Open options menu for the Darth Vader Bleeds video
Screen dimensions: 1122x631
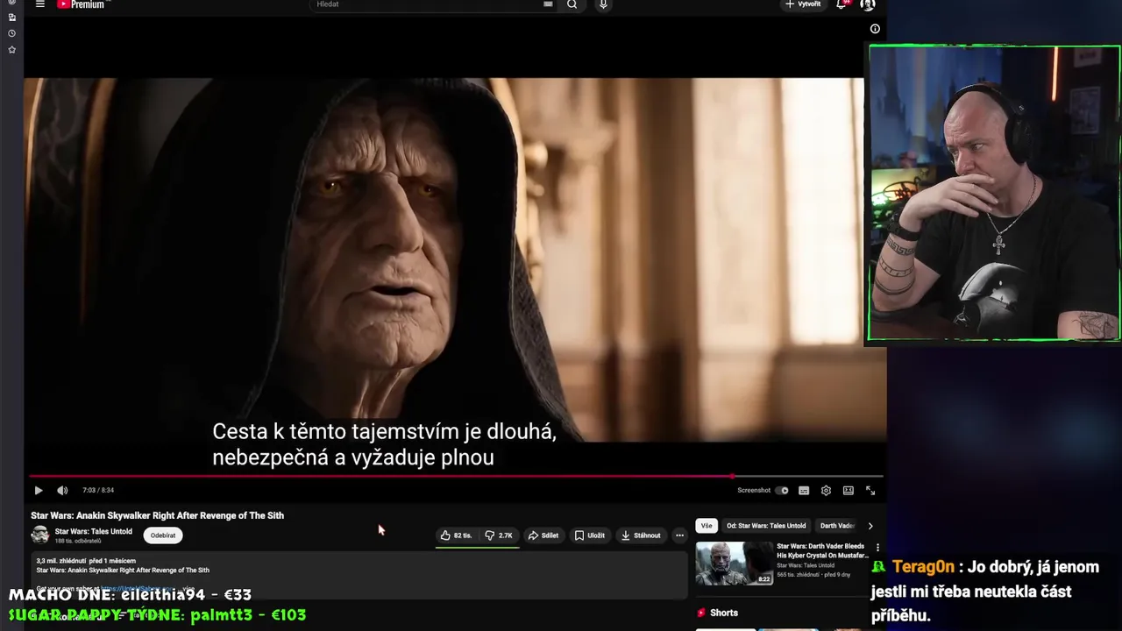tap(877, 548)
